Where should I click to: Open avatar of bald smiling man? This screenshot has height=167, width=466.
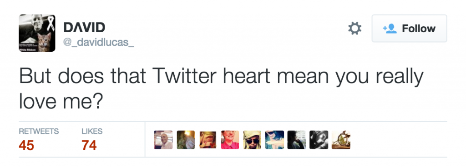click(x=163, y=140)
